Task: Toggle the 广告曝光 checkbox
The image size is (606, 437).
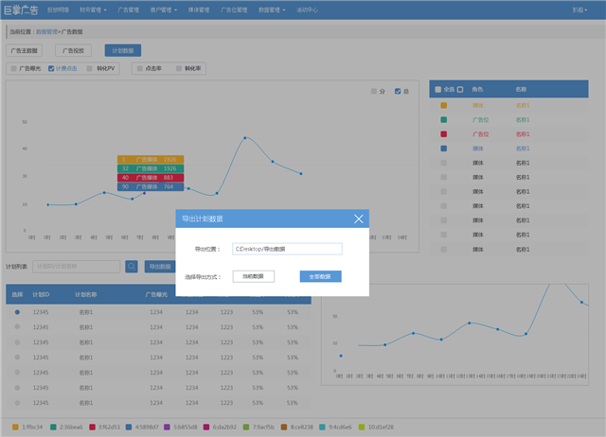Action: click(x=13, y=68)
